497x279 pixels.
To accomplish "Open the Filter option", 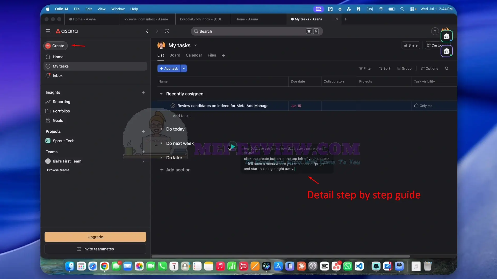I will point(365,69).
